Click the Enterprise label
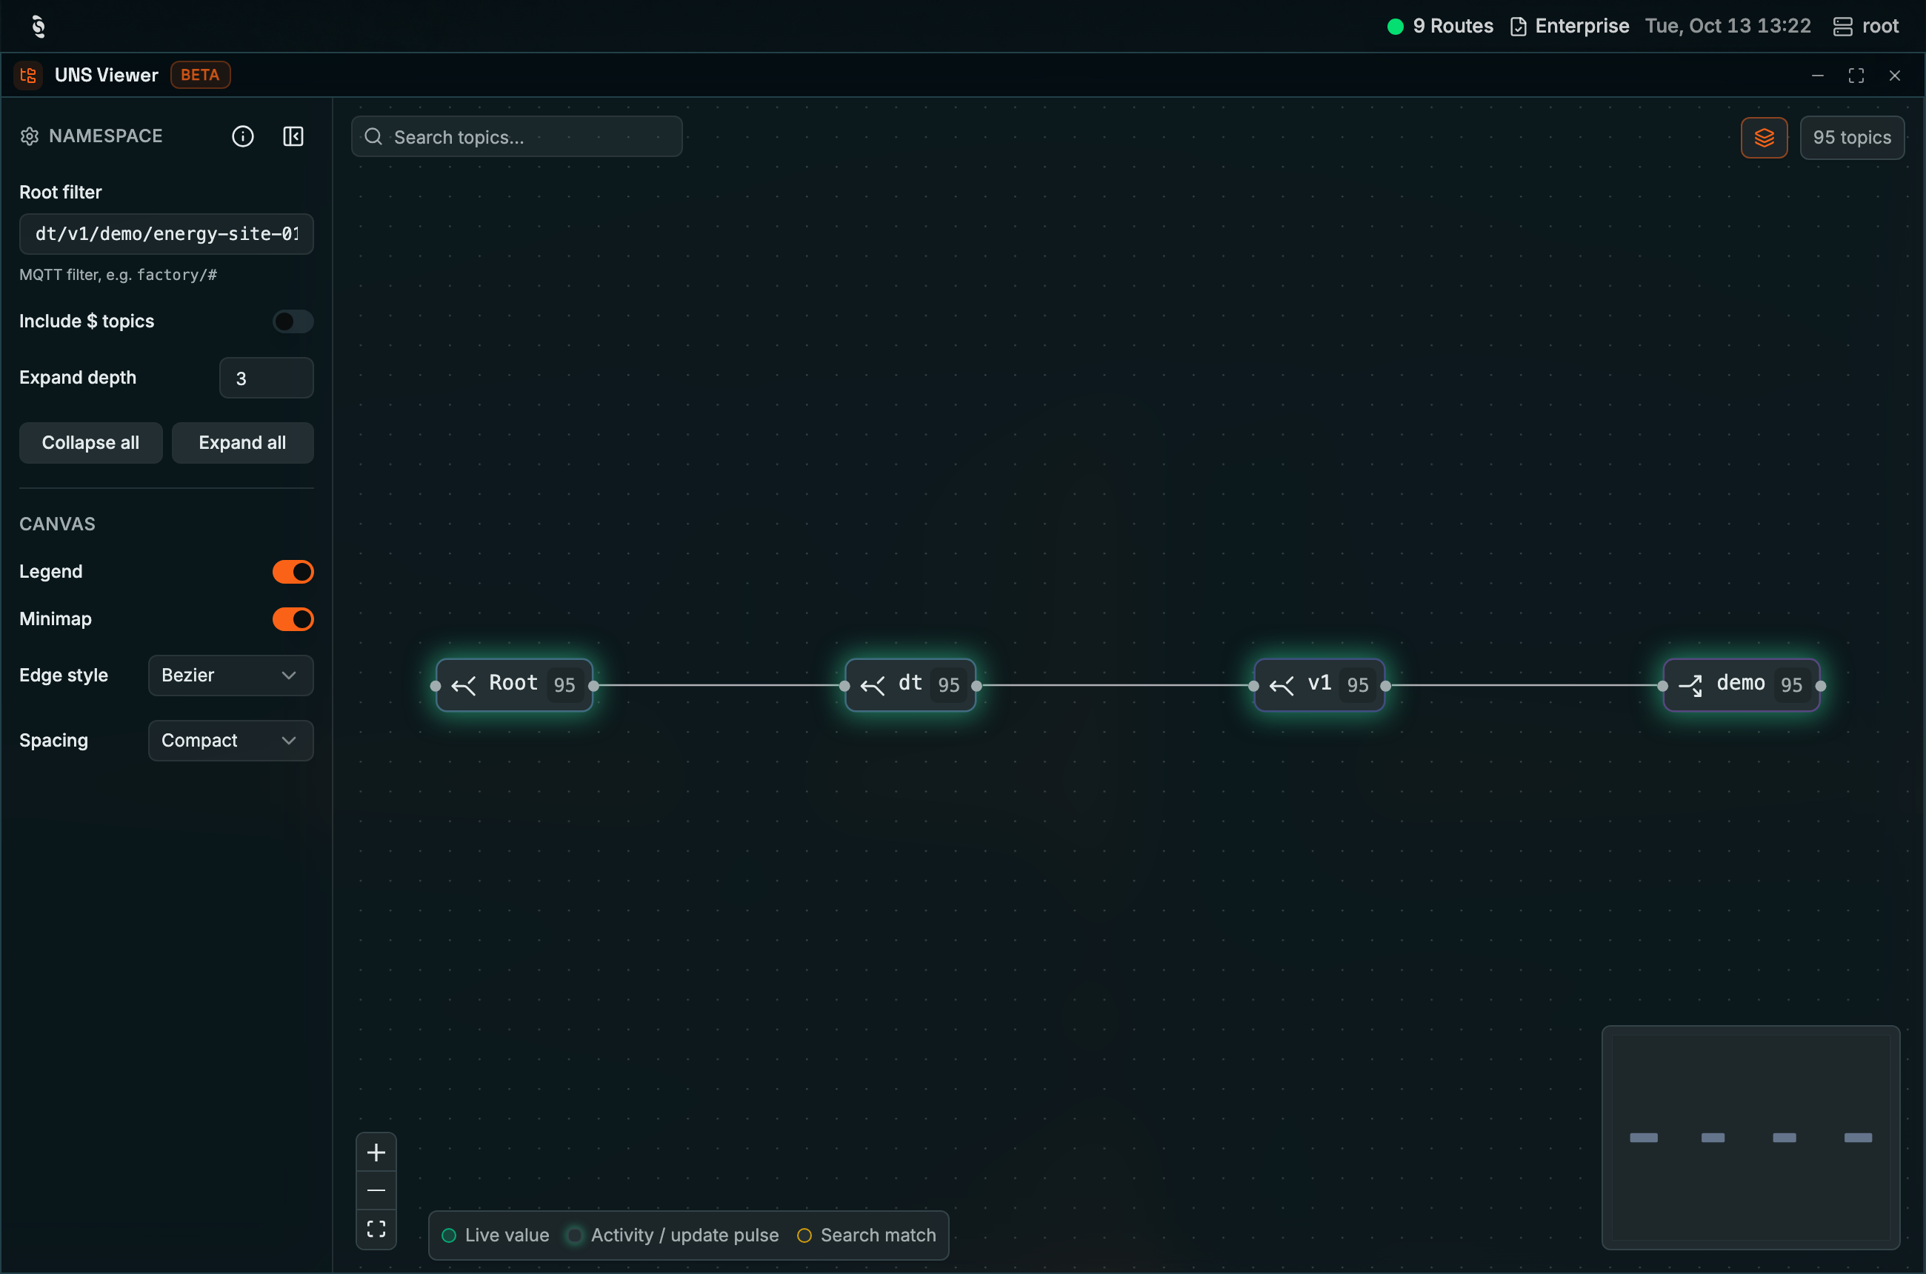Viewport: 1926px width, 1274px height. tap(1582, 26)
